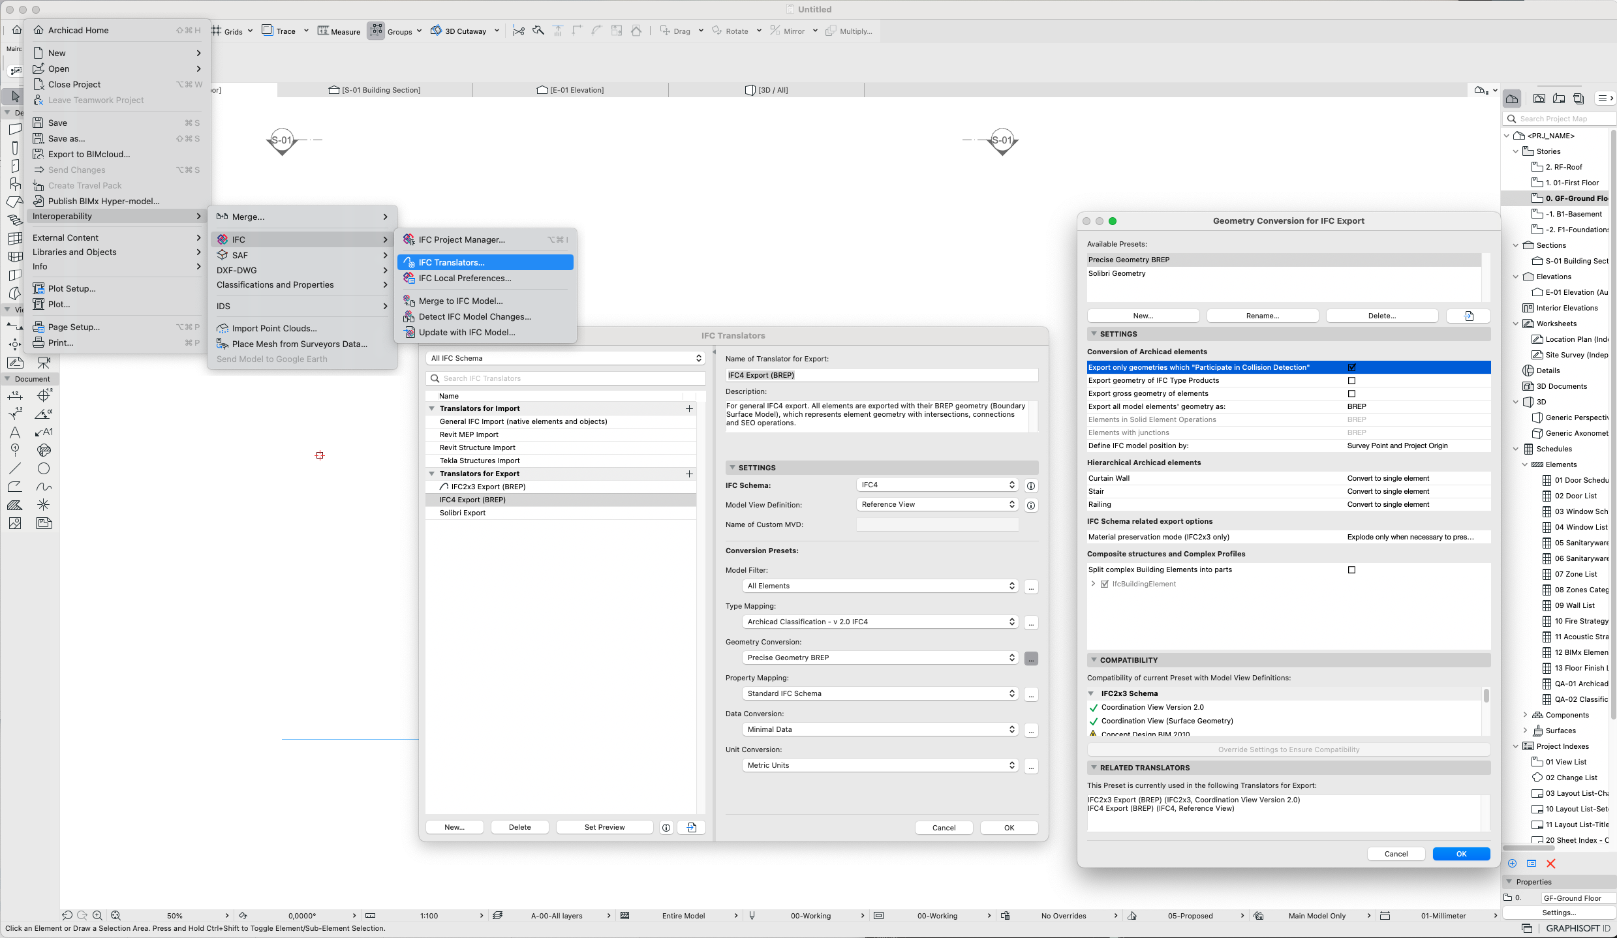Select the Circle tool in Document toolbox
Image resolution: width=1617 pixels, height=938 pixels.
pyautogui.click(x=44, y=468)
